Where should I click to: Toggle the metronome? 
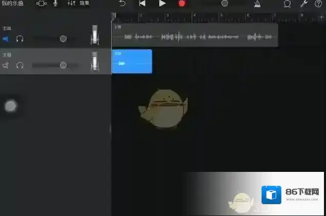[x=257, y=4]
